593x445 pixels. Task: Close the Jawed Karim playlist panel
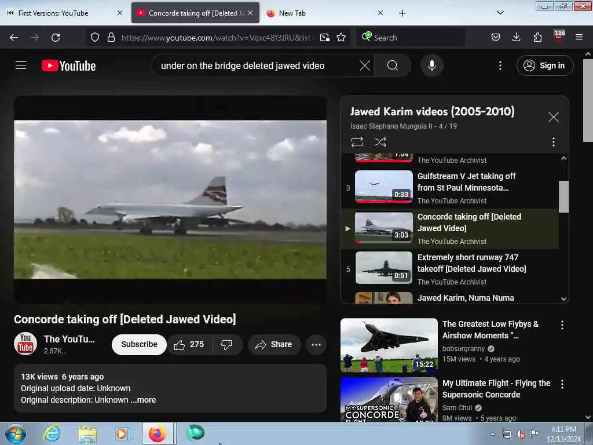(553, 117)
